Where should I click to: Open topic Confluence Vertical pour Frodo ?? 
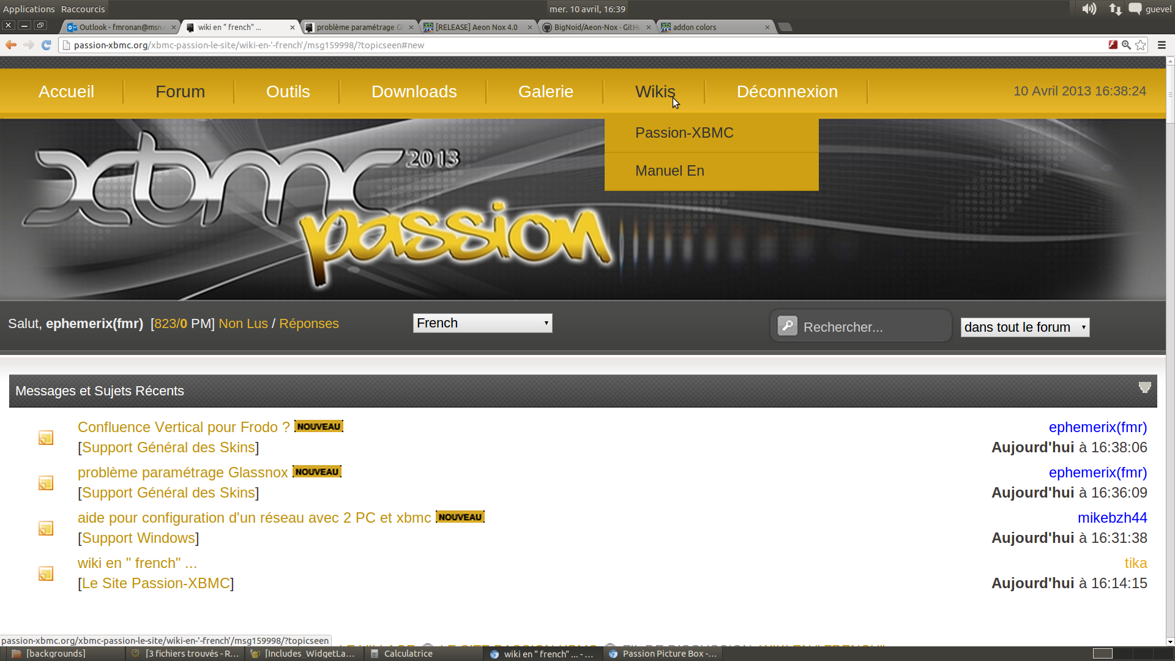pos(184,427)
